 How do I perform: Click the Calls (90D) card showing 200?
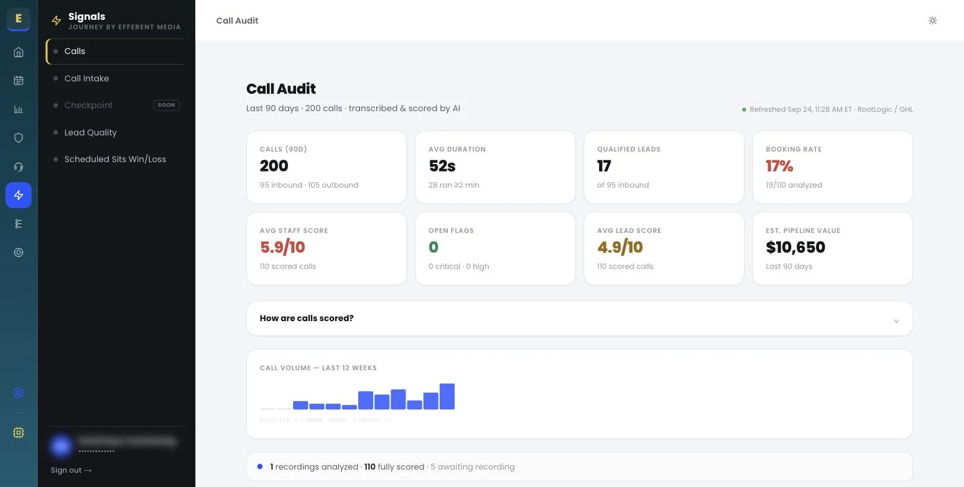pyautogui.click(x=327, y=167)
